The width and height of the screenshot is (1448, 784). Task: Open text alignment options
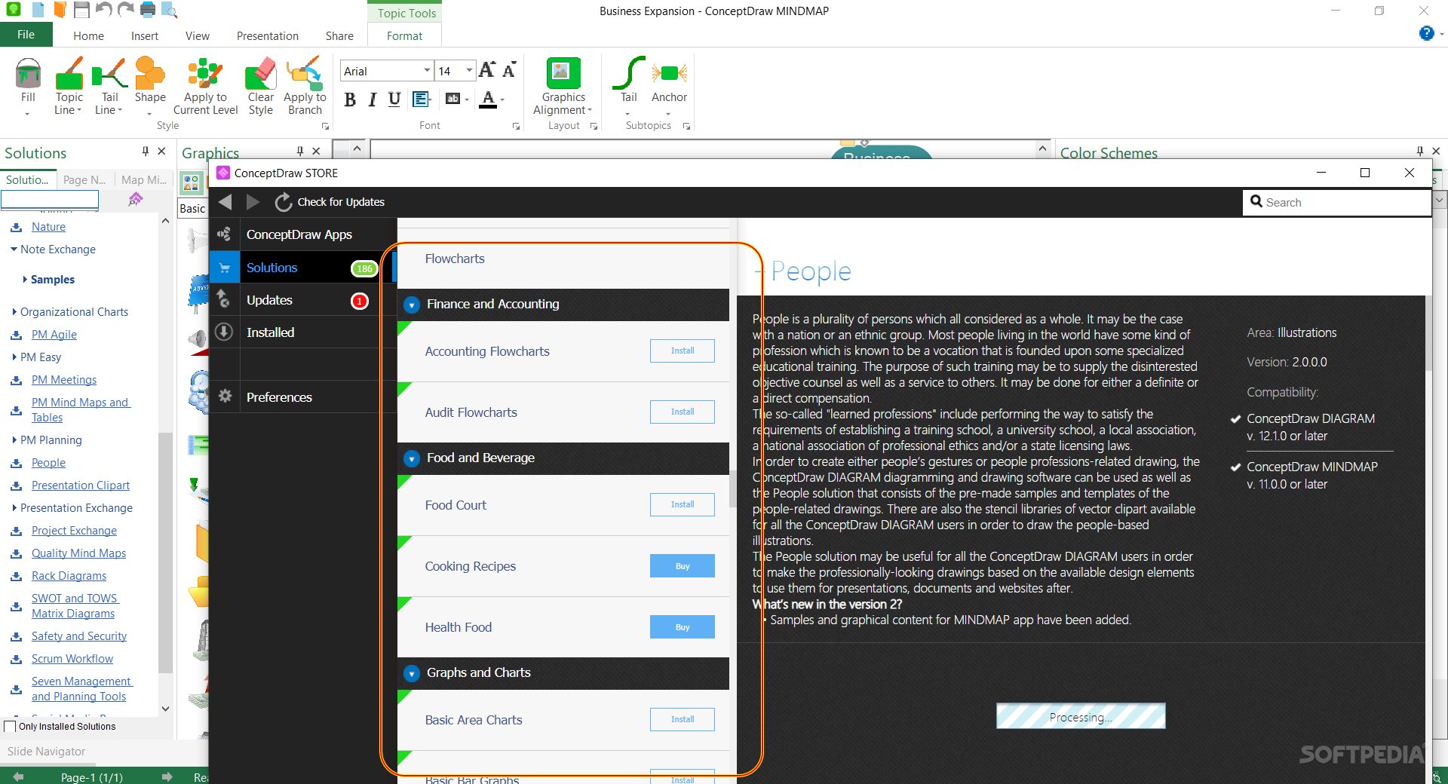[422, 100]
